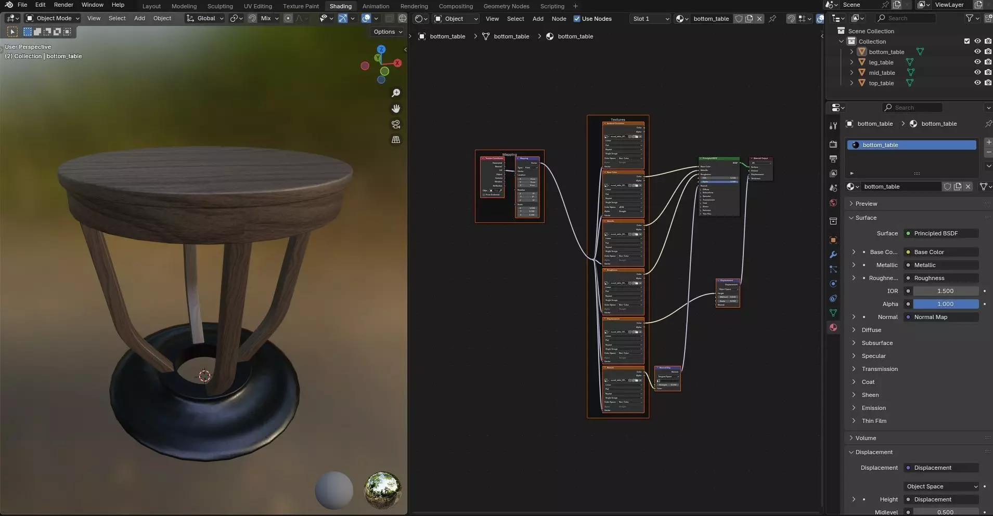Image resolution: width=993 pixels, height=516 pixels.
Task: Open the Object Data properties tab
Action: pyautogui.click(x=833, y=313)
